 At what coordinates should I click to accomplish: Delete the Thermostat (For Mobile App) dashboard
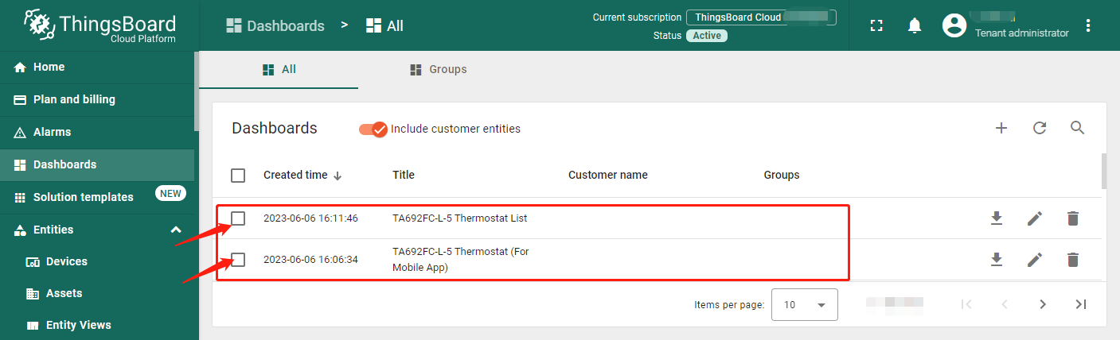click(x=1073, y=259)
